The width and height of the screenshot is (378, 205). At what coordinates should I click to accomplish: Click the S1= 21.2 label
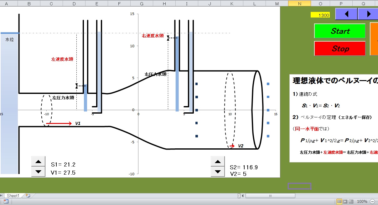pyautogui.click(x=63, y=164)
